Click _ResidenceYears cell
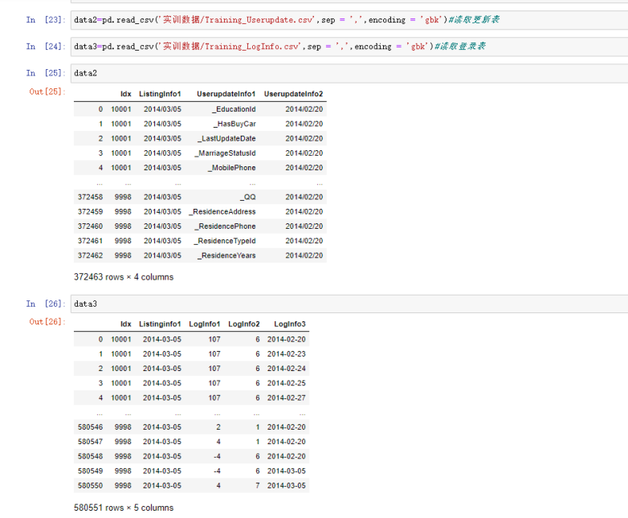628x518 pixels. (x=226, y=255)
